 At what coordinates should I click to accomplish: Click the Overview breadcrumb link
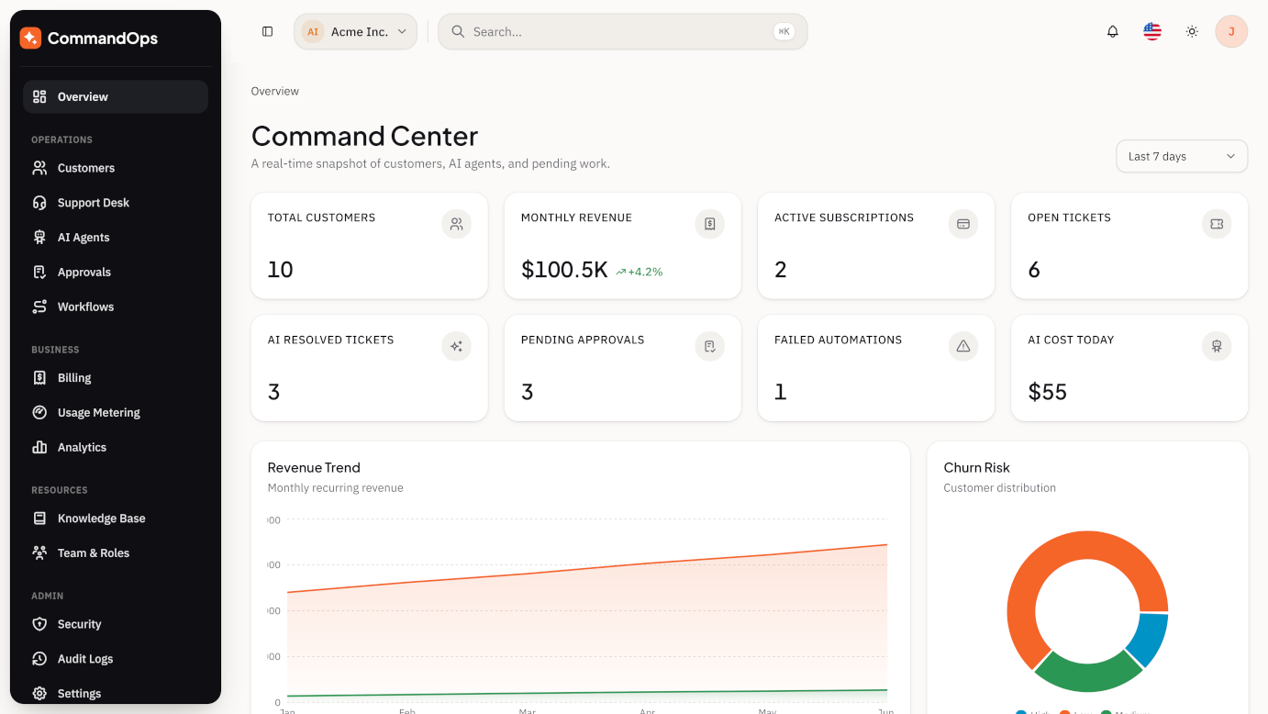pos(275,91)
